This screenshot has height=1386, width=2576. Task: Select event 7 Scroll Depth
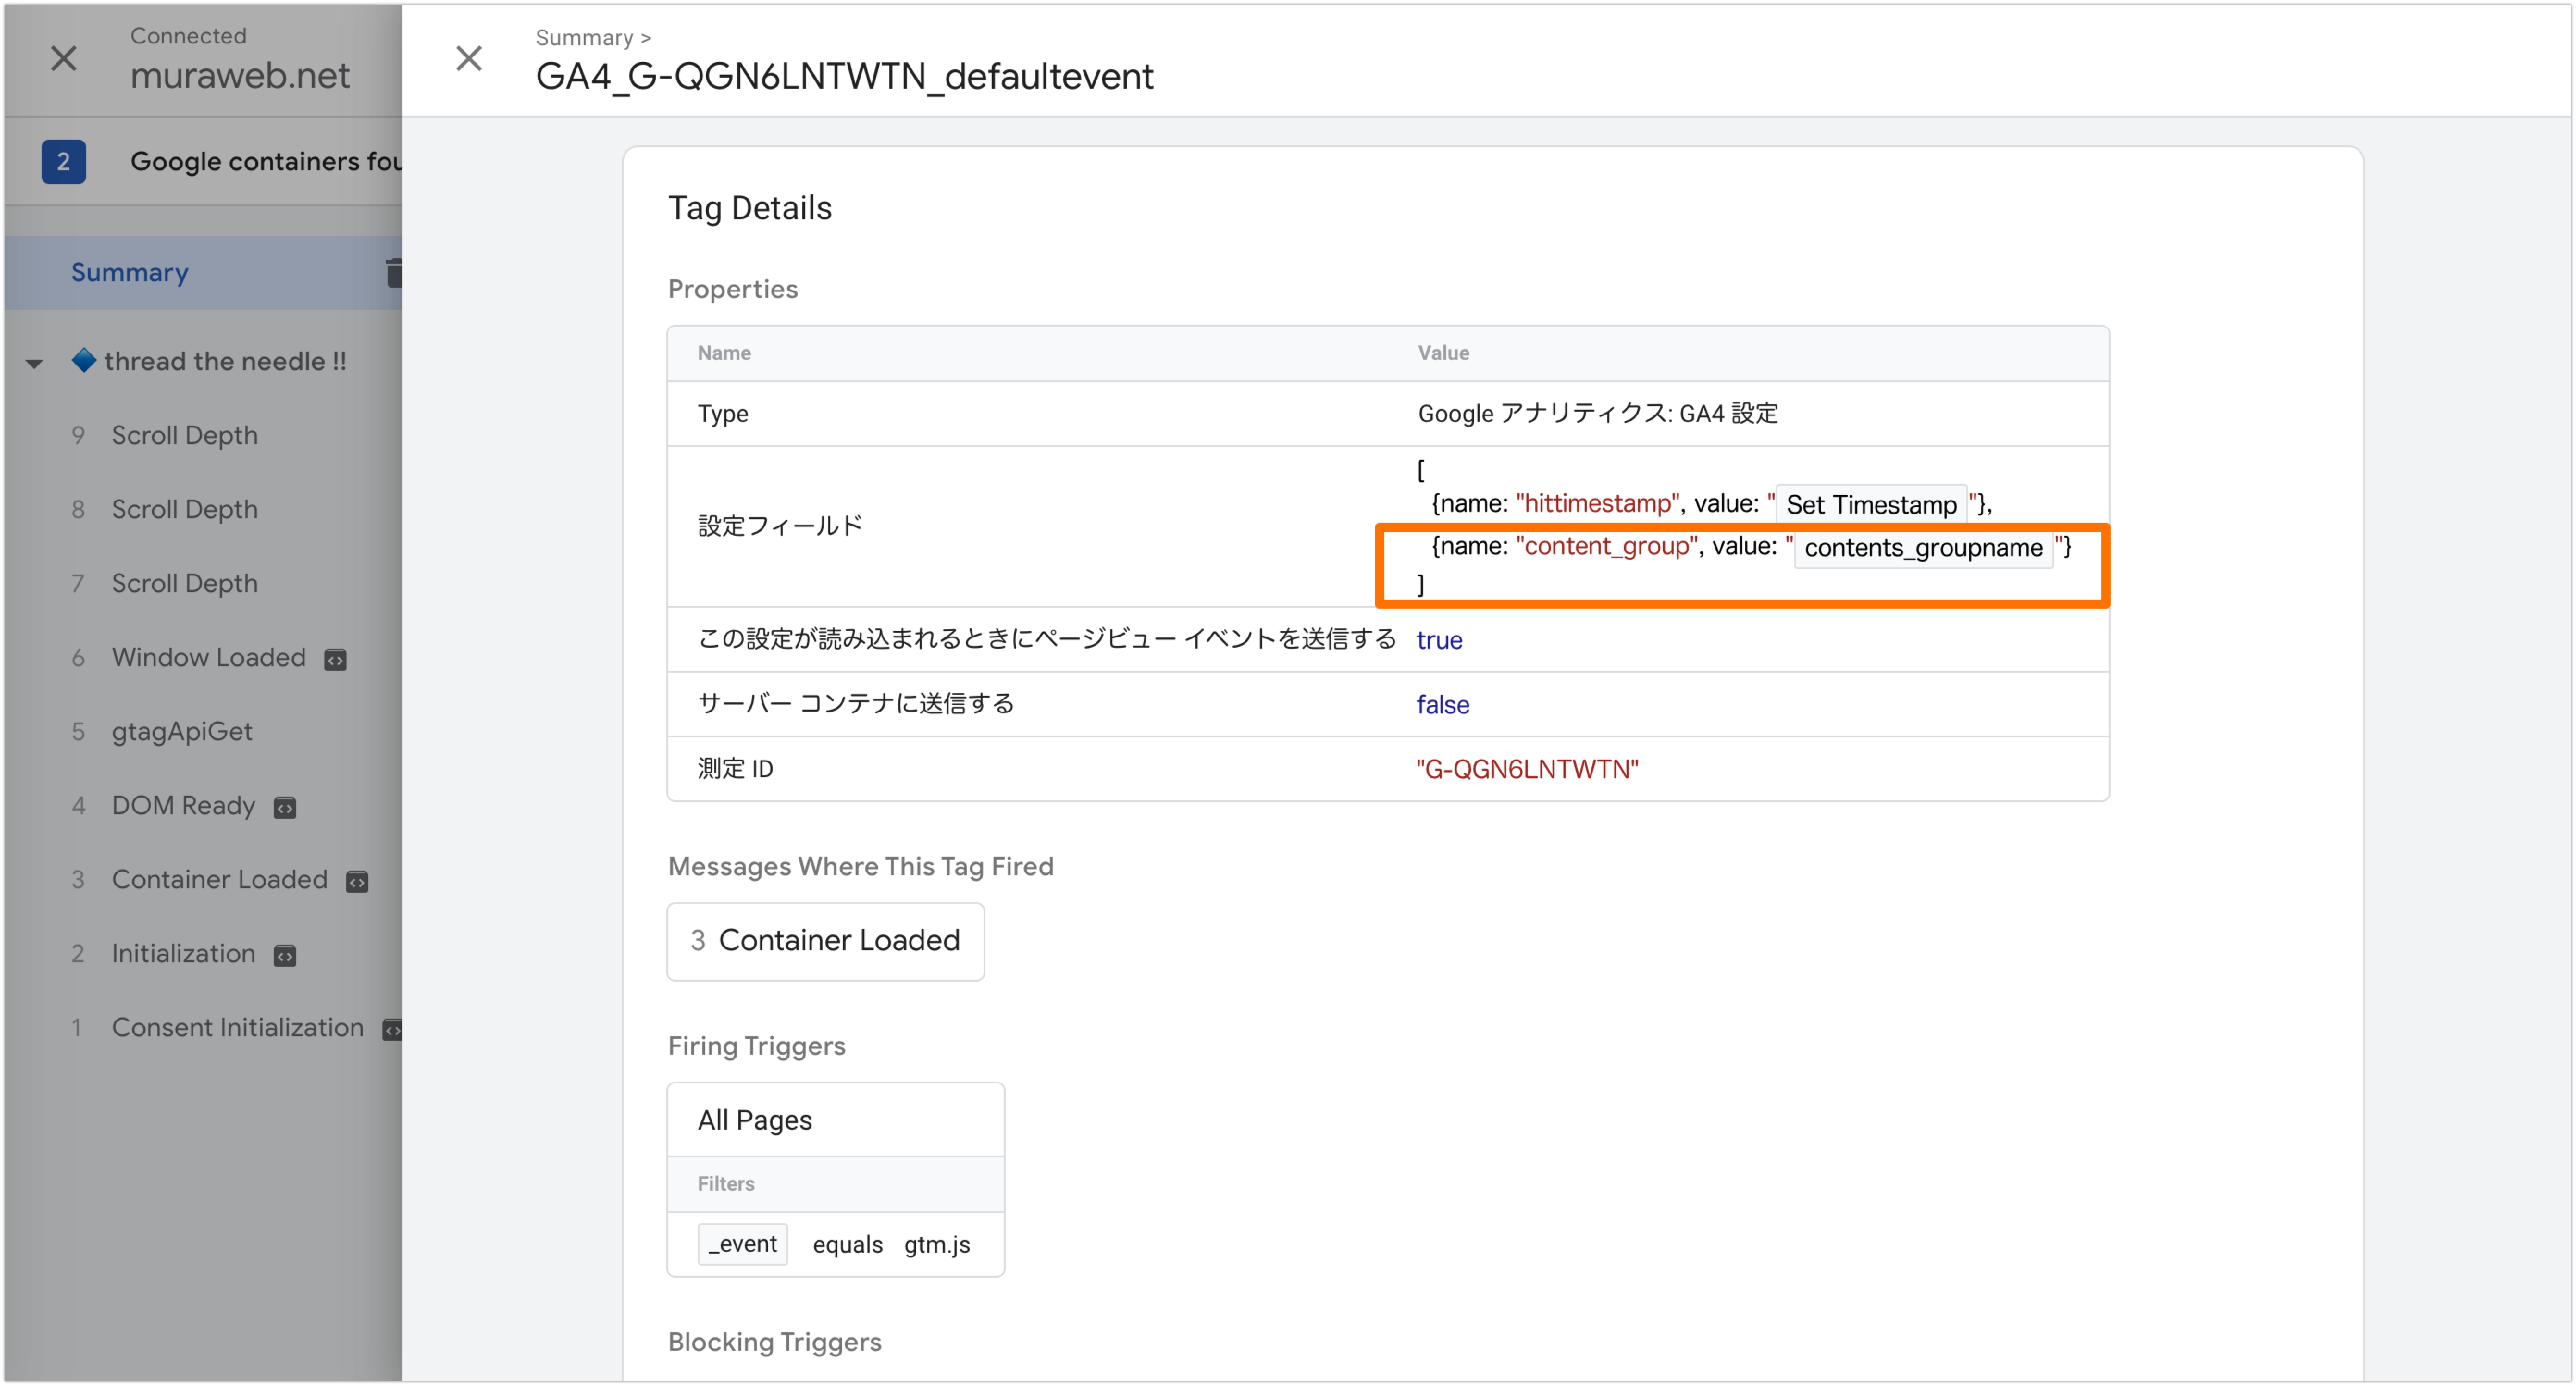[x=184, y=583]
